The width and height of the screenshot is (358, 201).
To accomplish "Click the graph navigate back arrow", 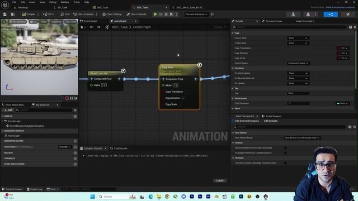I will coord(91,27).
